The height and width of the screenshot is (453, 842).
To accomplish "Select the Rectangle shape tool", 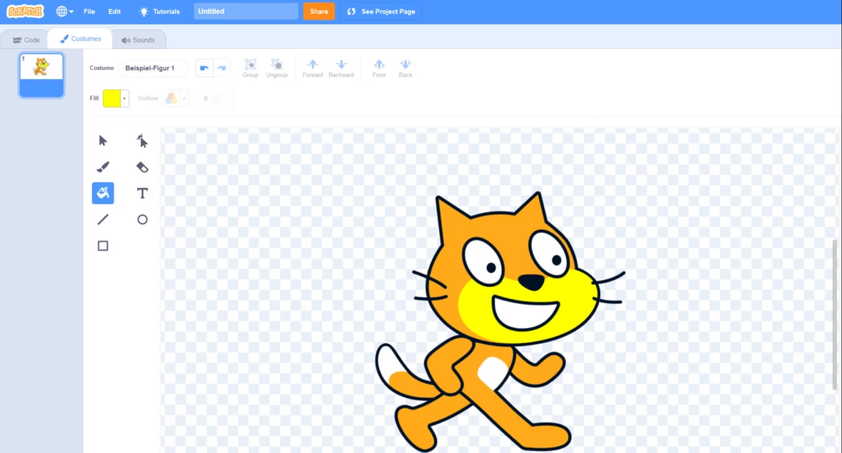I will (103, 246).
